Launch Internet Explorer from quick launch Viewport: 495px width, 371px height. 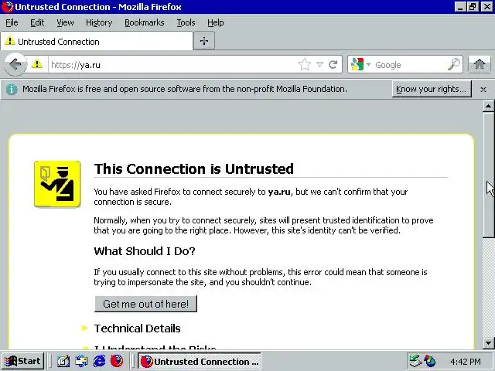(100, 361)
